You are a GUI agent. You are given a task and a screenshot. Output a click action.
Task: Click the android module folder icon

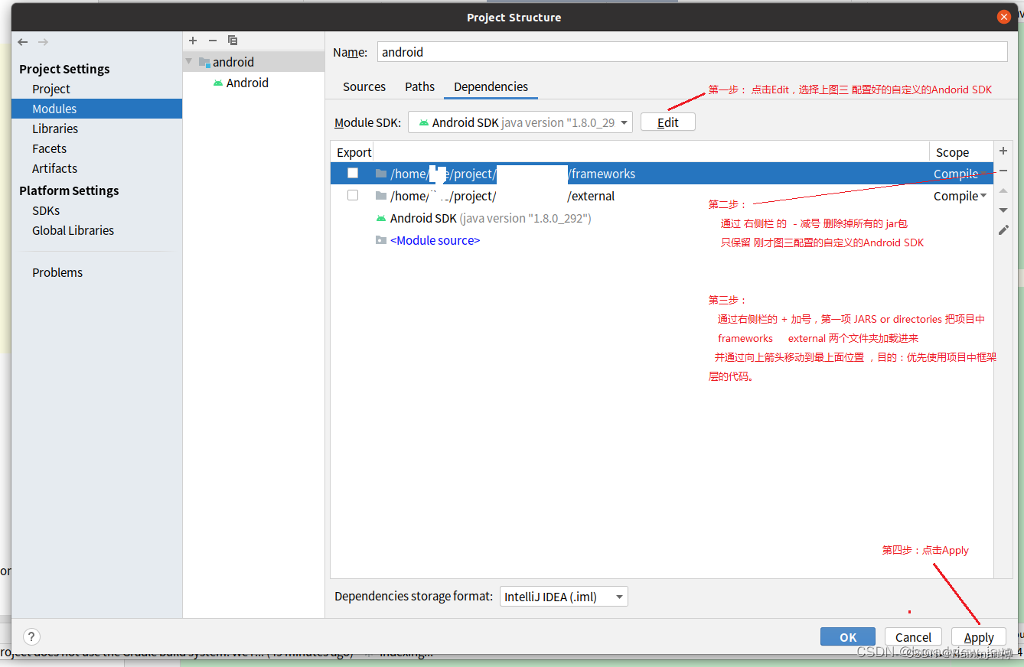(x=204, y=62)
